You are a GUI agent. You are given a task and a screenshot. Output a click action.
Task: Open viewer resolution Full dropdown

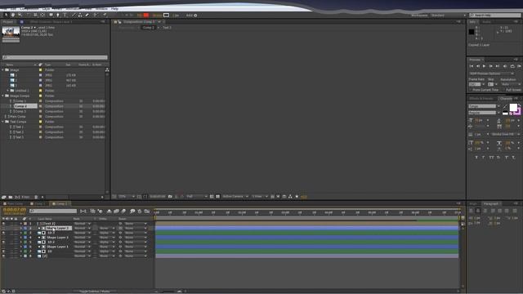coord(197,196)
